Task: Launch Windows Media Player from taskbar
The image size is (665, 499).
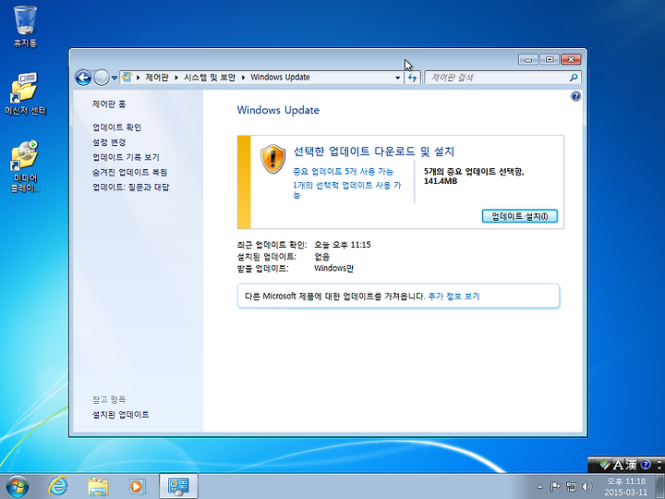Action: tap(137, 486)
